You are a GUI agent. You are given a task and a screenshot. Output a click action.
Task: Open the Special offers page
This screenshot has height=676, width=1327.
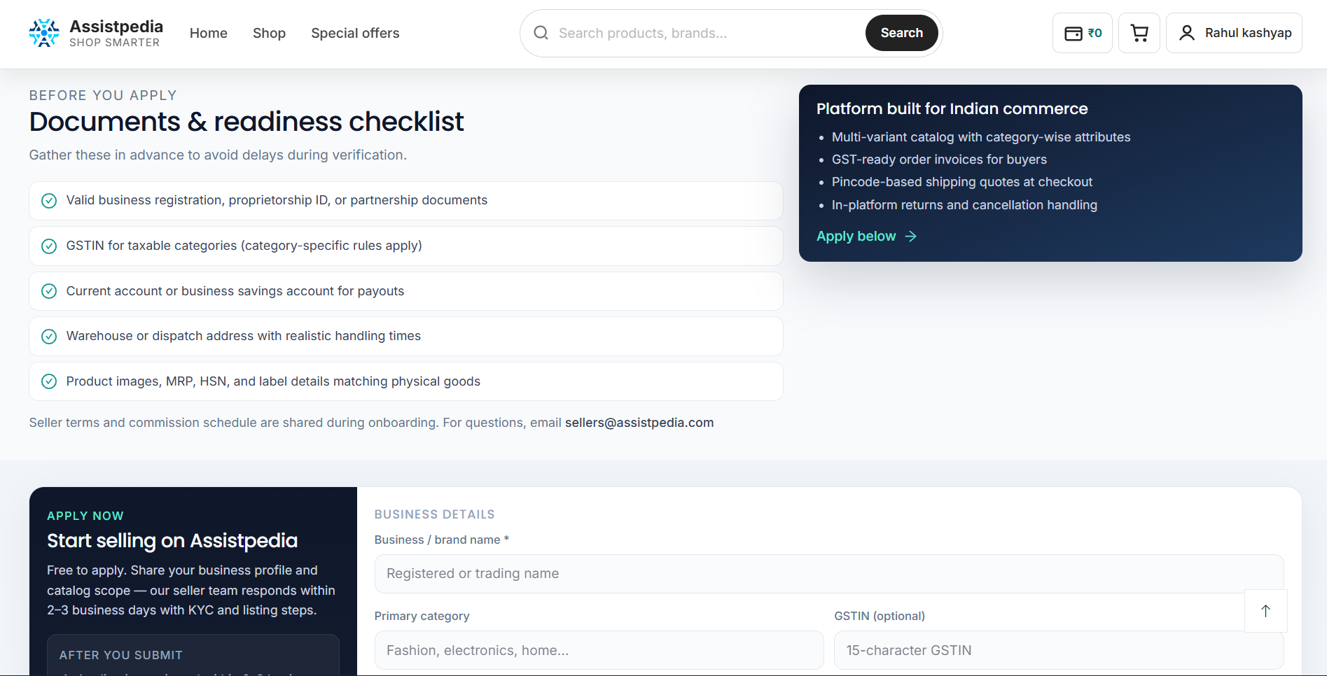355,33
